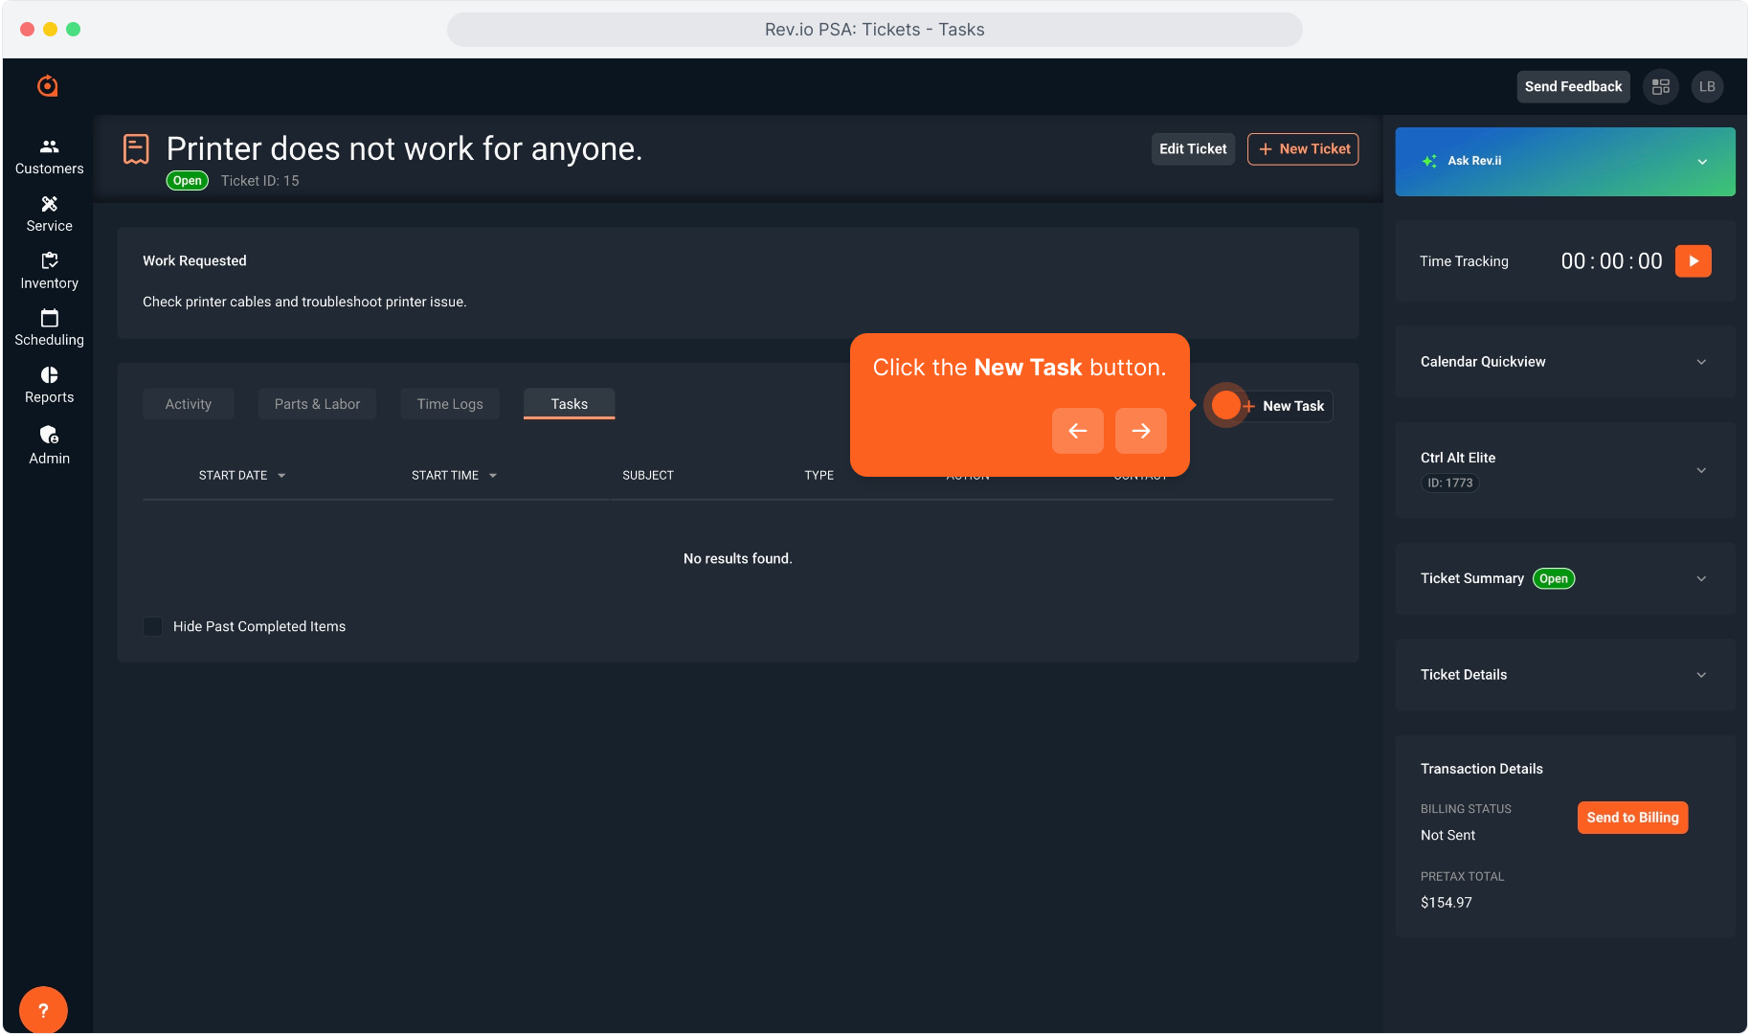The width and height of the screenshot is (1750, 1034).
Task: Click the Rev.io logo icon
Action: coord(47,86)
